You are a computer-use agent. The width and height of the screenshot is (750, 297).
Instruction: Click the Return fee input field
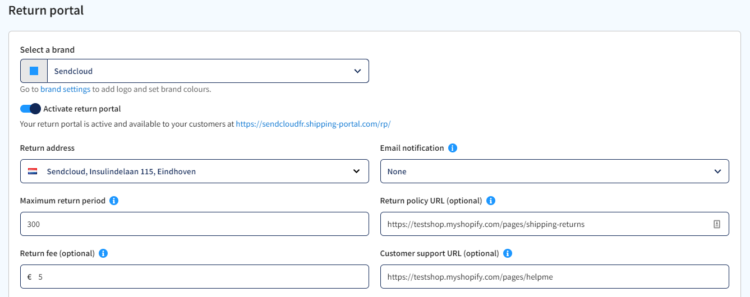(x=195, y=277)
